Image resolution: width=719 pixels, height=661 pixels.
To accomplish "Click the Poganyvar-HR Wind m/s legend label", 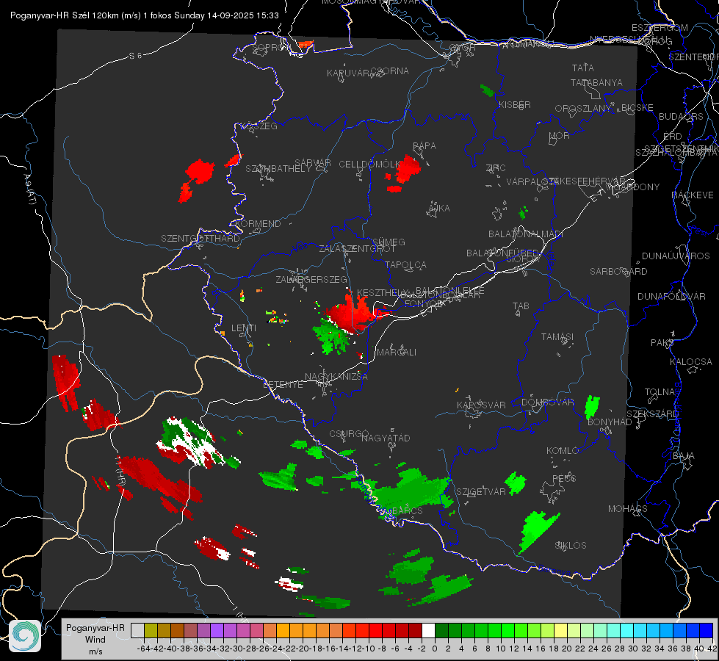I will [95, 640].
